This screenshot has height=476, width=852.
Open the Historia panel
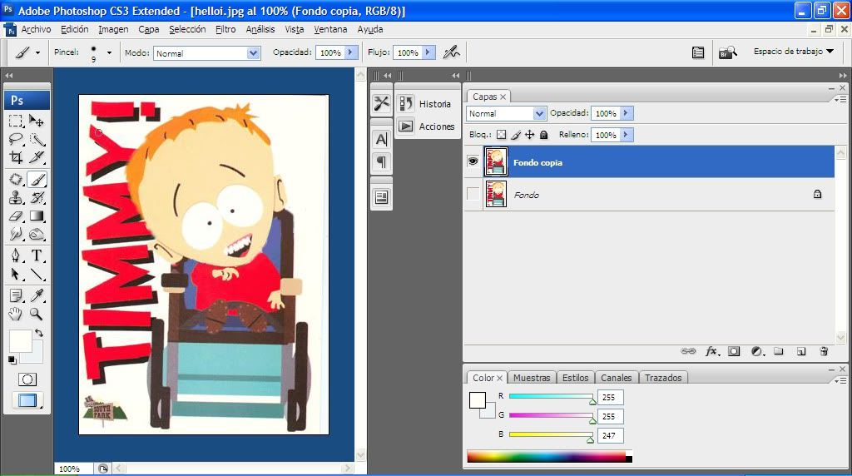(x=428, y=104)
